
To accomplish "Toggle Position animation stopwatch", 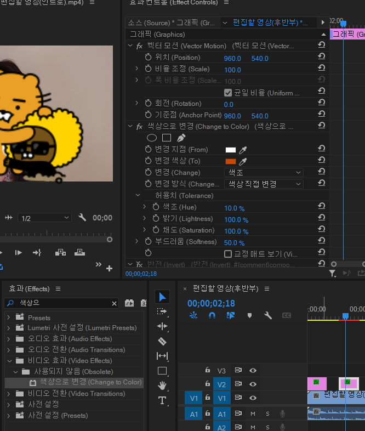I will [x=149, y=57].
